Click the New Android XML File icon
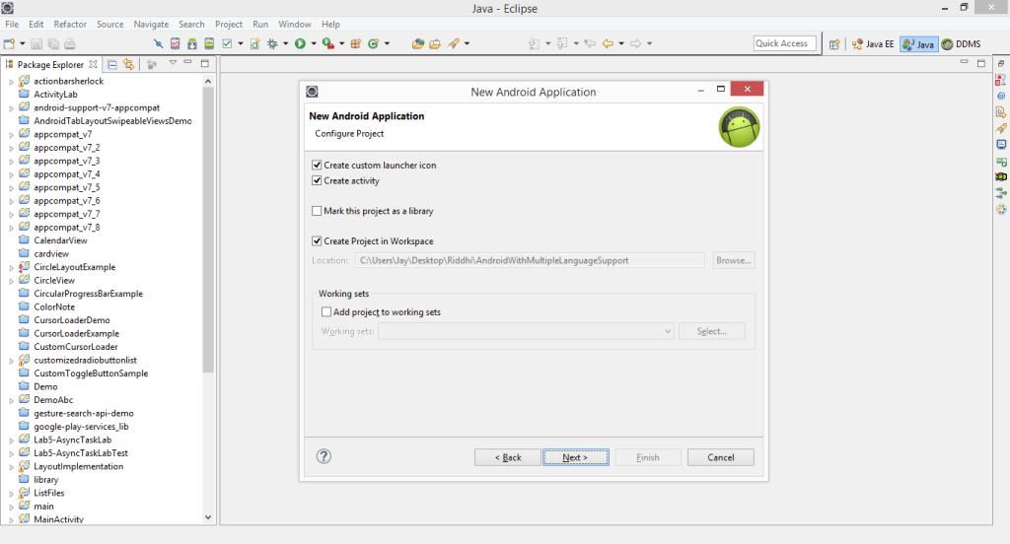The width and height of the screenshot is (1010, 544). [x=255, y=43]
